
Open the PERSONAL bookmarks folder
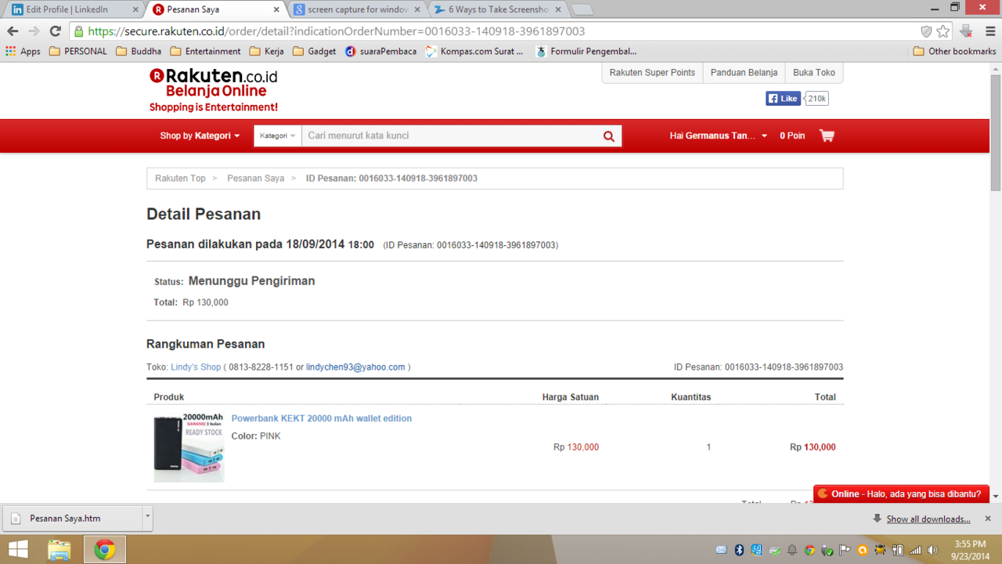click(77, 51)
